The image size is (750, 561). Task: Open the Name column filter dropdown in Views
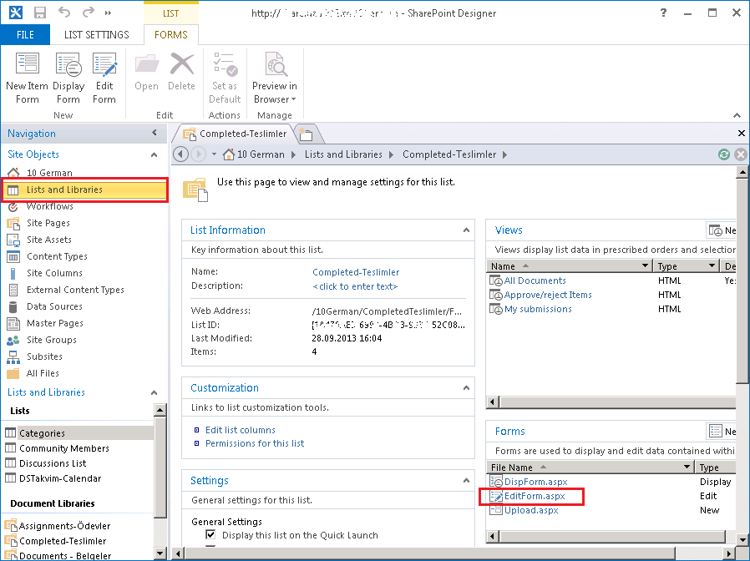tap(646, 265)
